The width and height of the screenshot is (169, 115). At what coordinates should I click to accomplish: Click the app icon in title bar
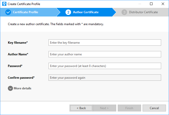click(x=4, y=4)
